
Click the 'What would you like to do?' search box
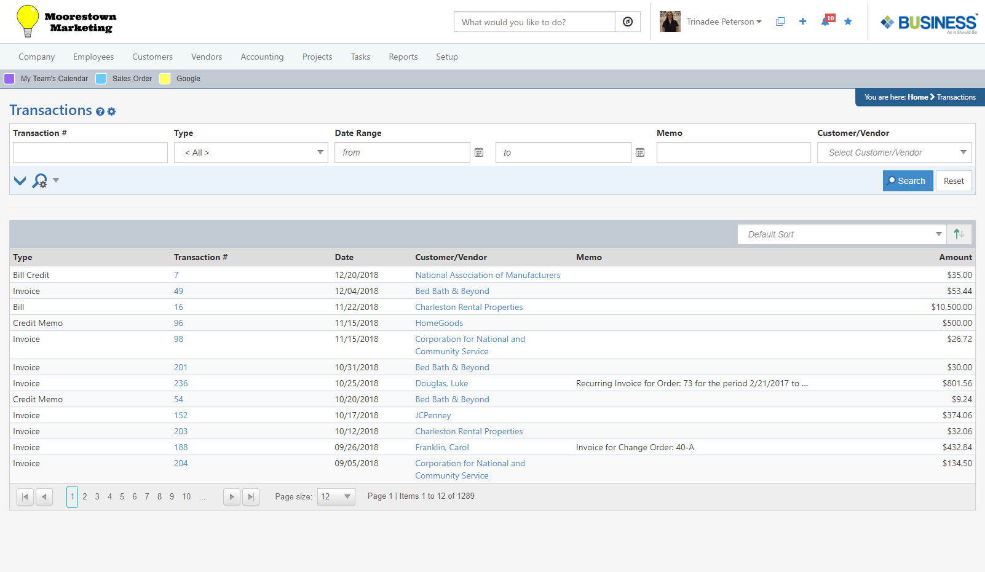534,22
